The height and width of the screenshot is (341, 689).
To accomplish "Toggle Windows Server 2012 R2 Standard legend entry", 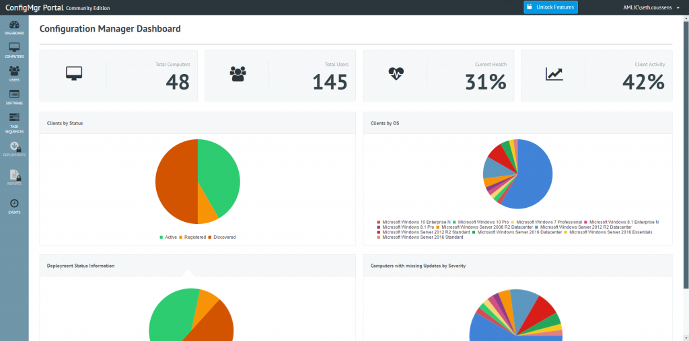I will (x=423, y=232).
